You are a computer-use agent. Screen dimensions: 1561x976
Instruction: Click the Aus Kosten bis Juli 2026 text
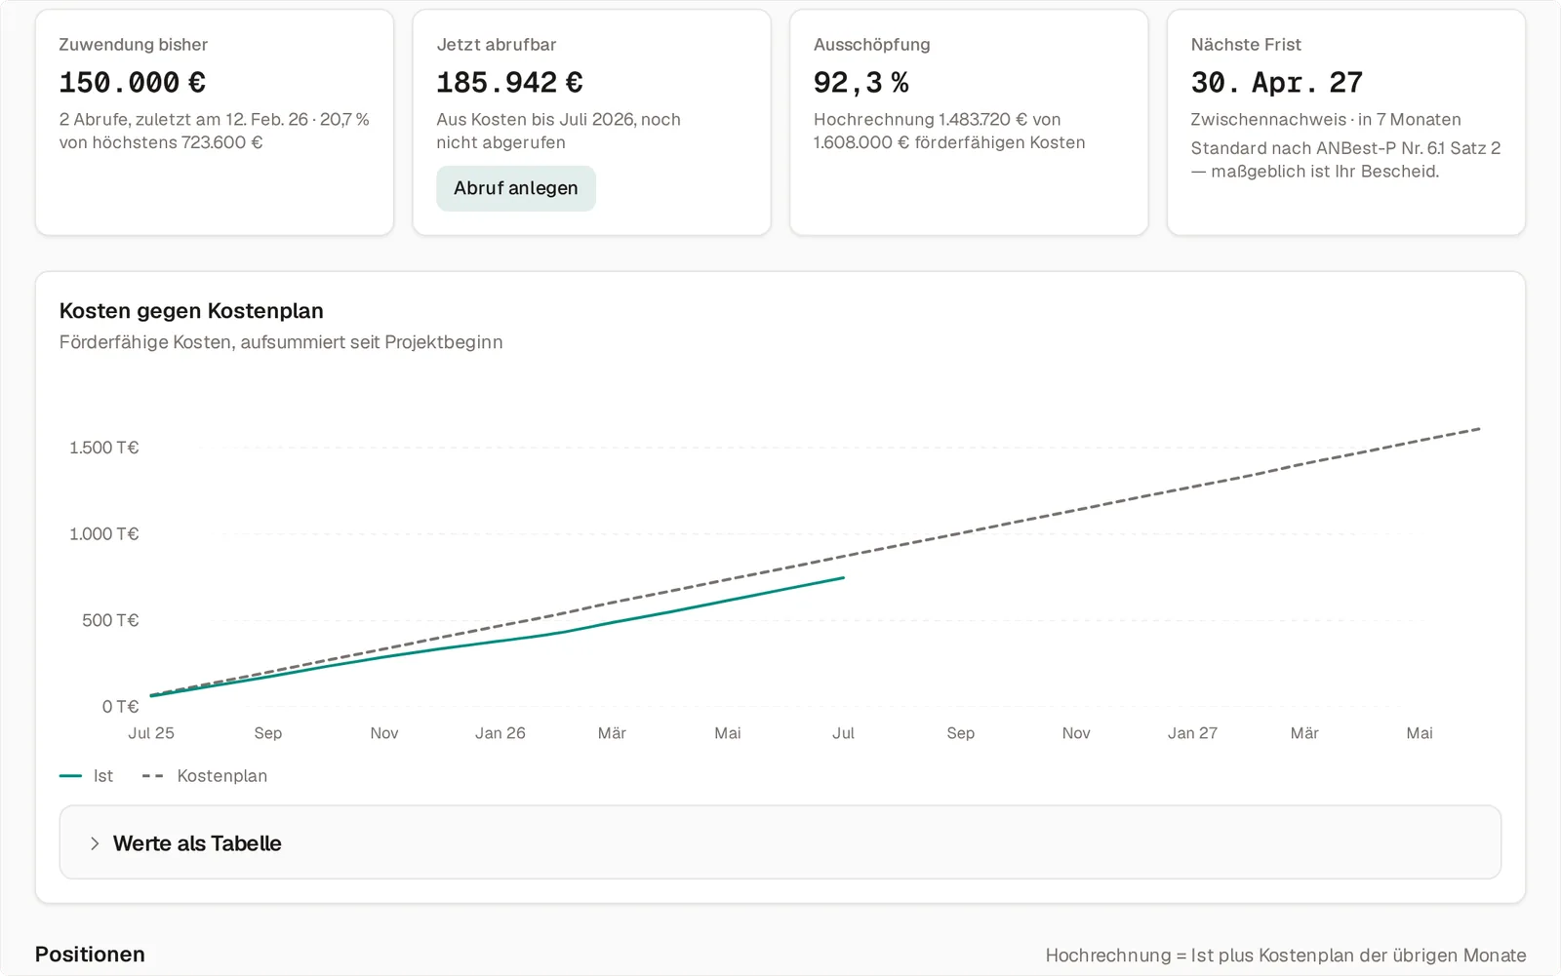tap(558, 131)
